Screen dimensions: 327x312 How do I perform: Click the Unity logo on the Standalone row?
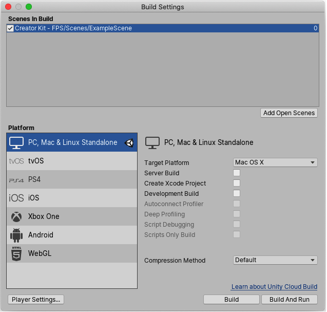pos(129,143)
